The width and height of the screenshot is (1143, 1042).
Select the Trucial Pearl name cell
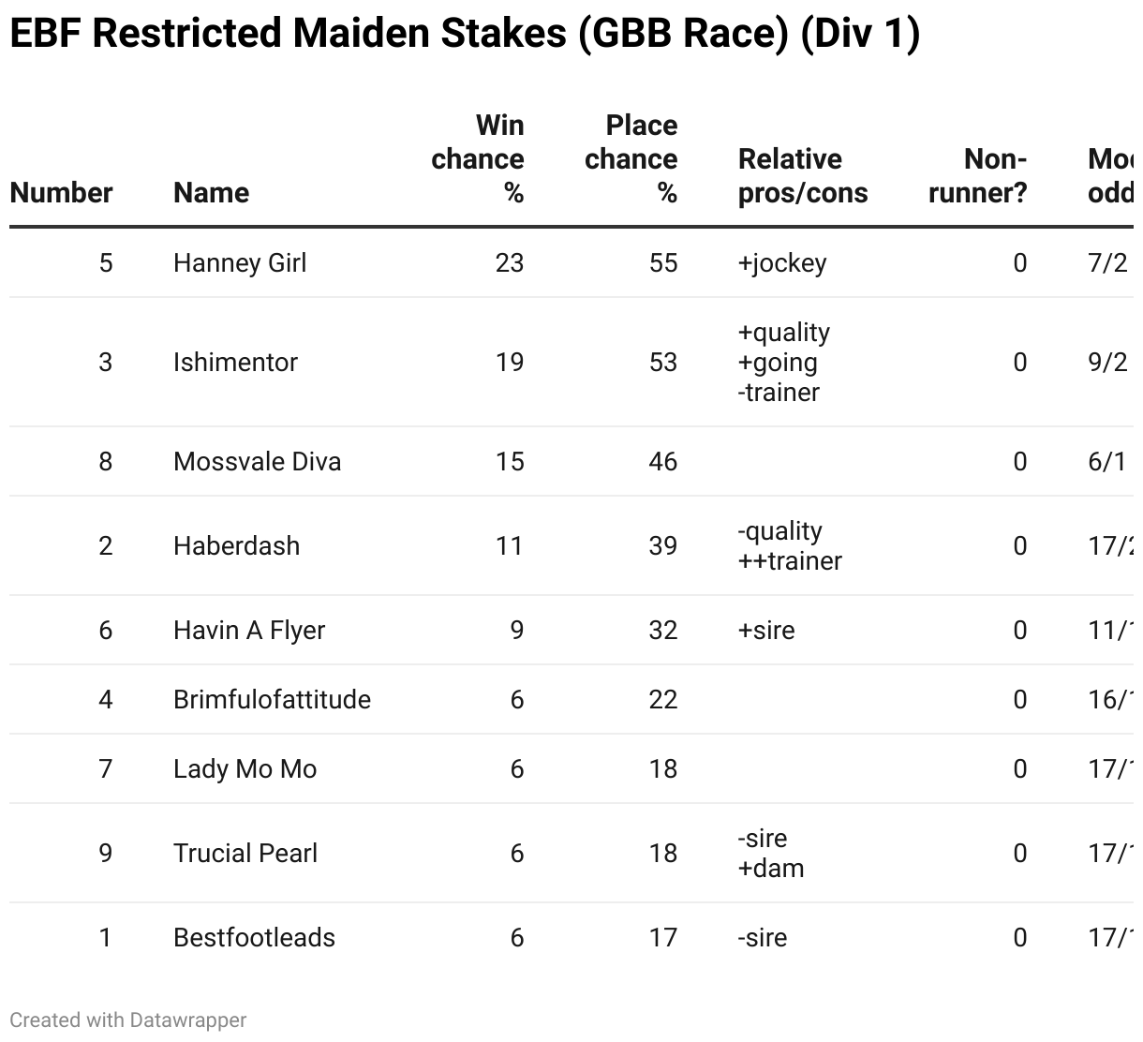tap(245, 854)
